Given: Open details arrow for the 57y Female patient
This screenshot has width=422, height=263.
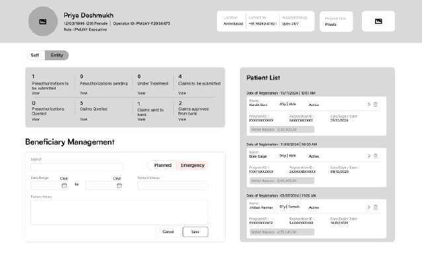Looking at the screenshot, I should pos(368,207).
